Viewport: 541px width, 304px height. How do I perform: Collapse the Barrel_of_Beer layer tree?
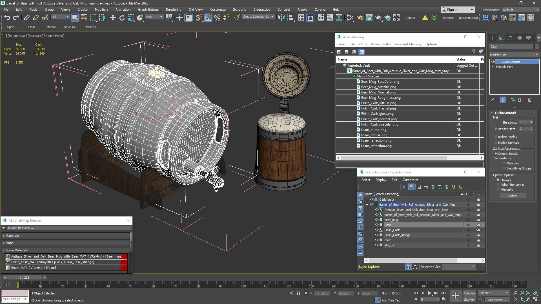pos(367,205)
